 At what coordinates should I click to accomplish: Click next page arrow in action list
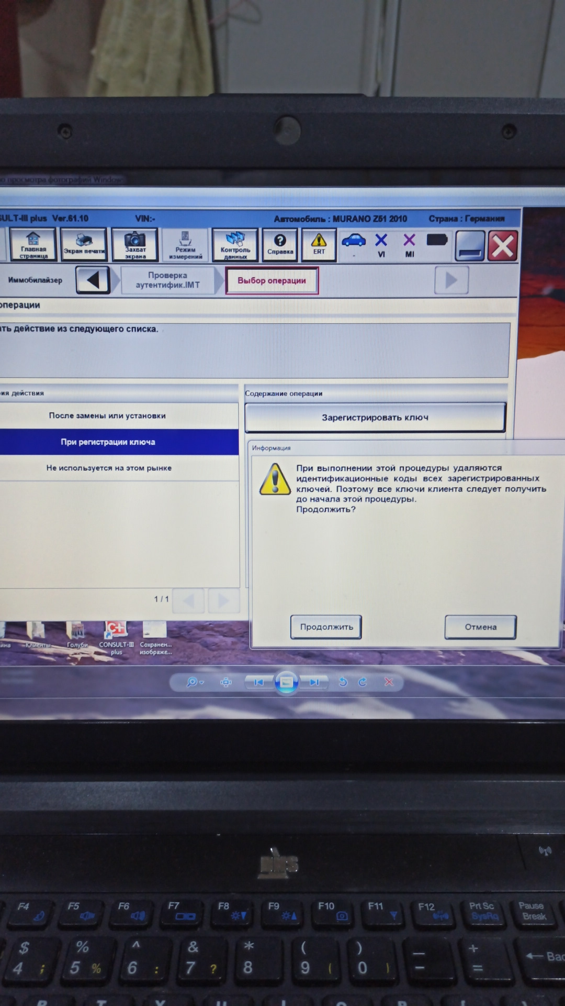[223, 600]
